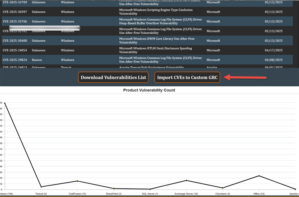
Task: Click Windows product in CVE-2025-32706 row
Action: click(x=67, y=21)
